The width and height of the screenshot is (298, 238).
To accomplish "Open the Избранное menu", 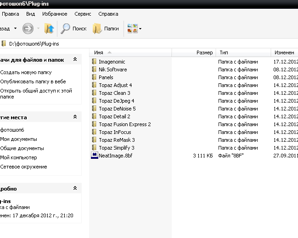I will [x=55, y=14].
